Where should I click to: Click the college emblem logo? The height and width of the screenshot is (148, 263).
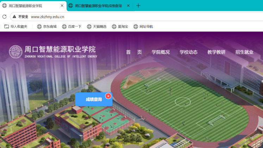coord(15,52)
